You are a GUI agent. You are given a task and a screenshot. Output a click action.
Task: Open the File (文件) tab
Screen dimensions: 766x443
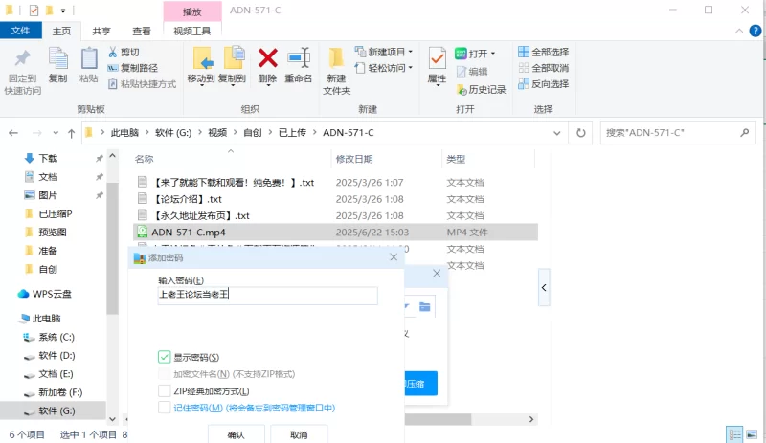20,31
